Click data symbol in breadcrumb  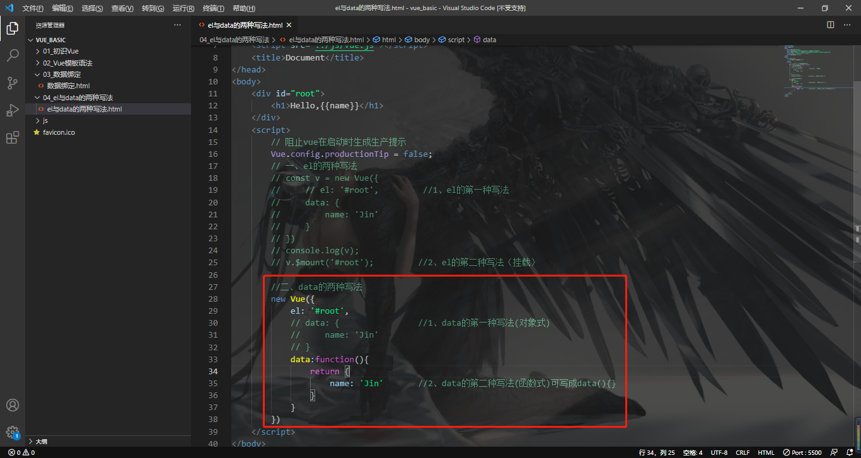pos(485,40)
